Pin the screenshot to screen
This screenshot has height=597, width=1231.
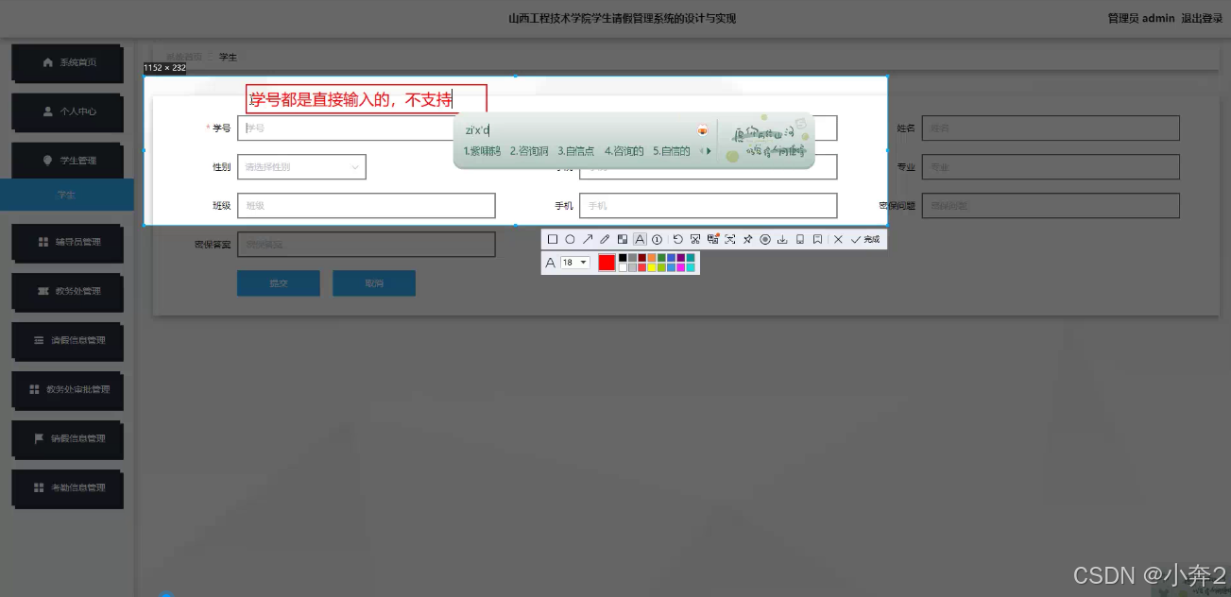pyautogui.click(x=747, y=239)
